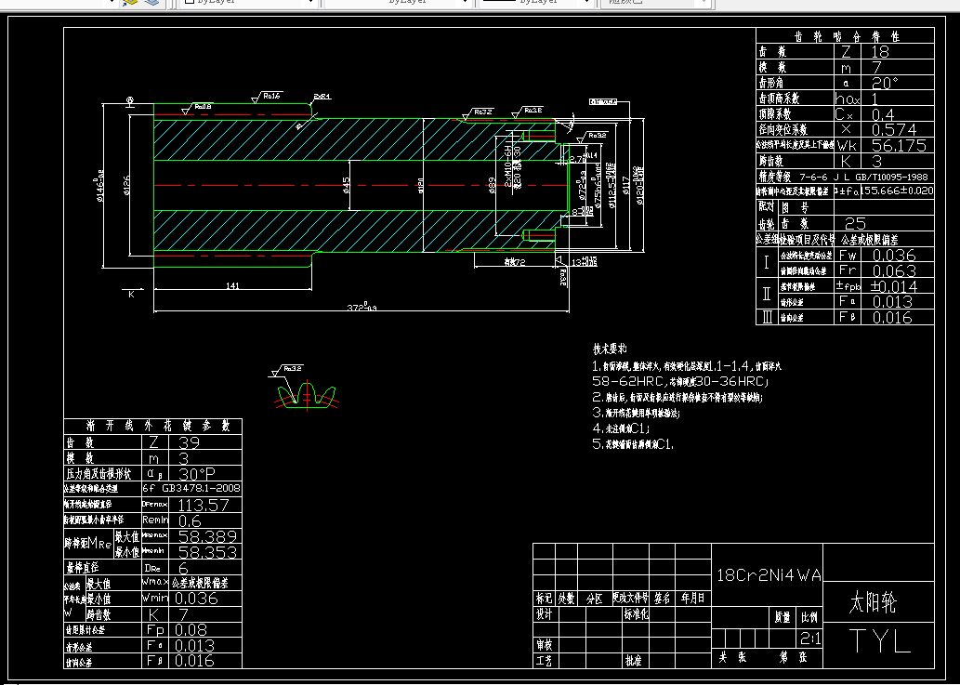Image resolution: width=960 pixels, height=685 pixels.
Task: Select the 372 overall length dimension
Action: point(362,308)
